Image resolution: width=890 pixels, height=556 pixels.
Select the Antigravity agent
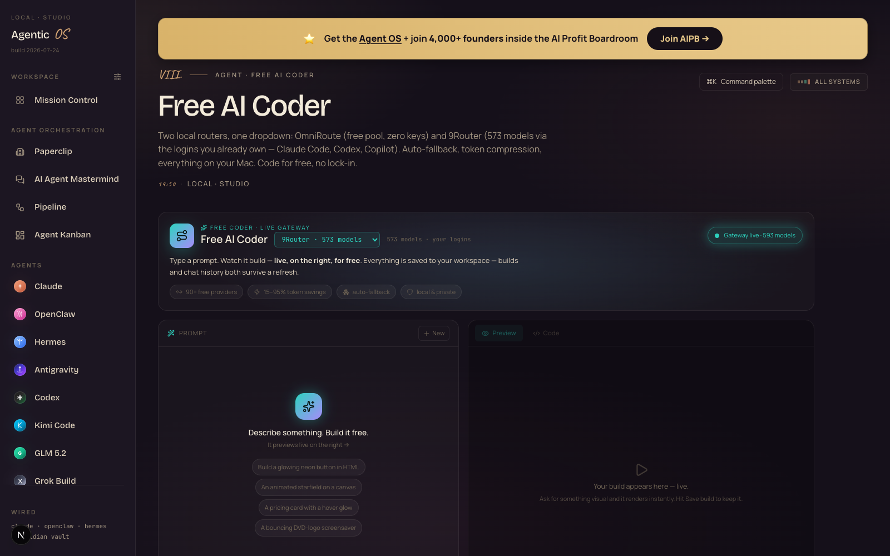[x=68, y=370]
